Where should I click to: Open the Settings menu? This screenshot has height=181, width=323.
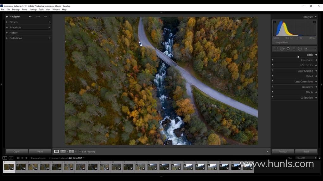[x=33, y=9]
